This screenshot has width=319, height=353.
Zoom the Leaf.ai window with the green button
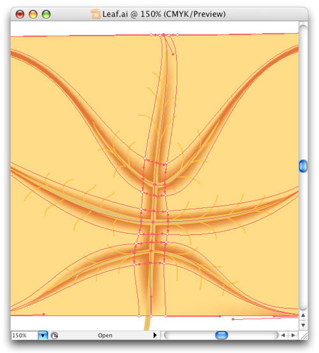[46, 15]
